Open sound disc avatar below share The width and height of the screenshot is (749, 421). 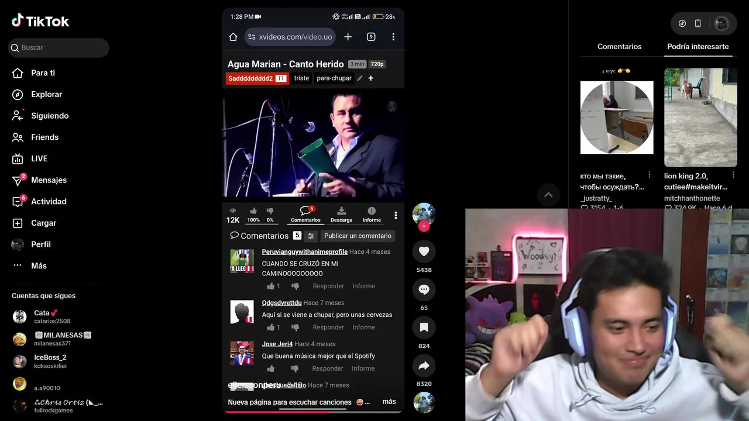point(424,402)
